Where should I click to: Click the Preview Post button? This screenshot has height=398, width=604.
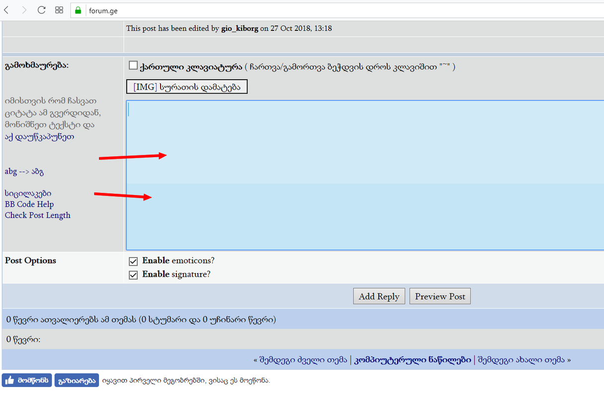[x=440, y=297]
